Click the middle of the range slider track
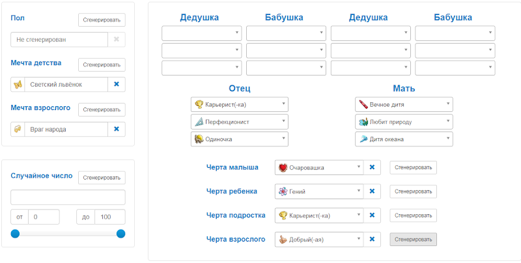The width and height of the screenshot is (521, 263). click(x=68, y=234)
